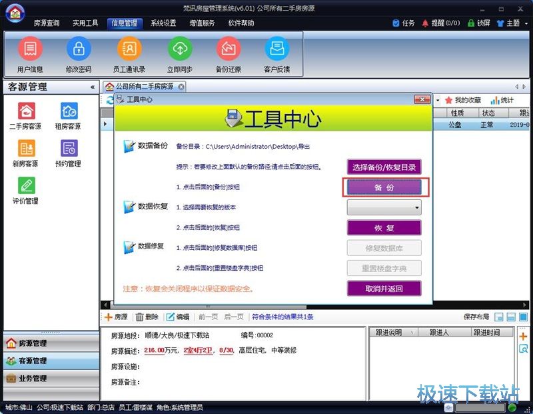Open the 信息管理 menu
Viewport: 533px width, 414px height.
click(125, 23)
